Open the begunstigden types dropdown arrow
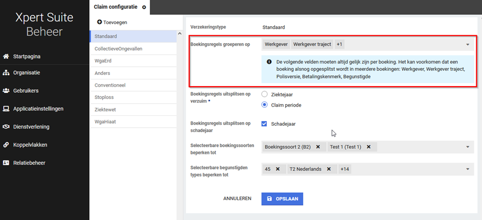 click(x=468, y=169)
